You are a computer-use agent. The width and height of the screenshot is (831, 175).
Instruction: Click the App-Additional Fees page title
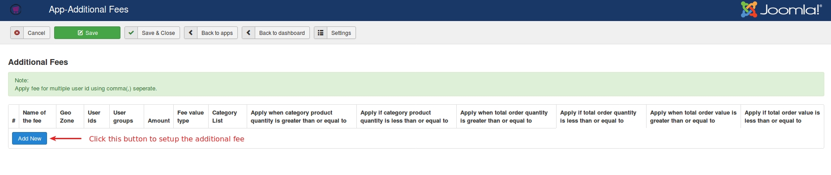89,9
